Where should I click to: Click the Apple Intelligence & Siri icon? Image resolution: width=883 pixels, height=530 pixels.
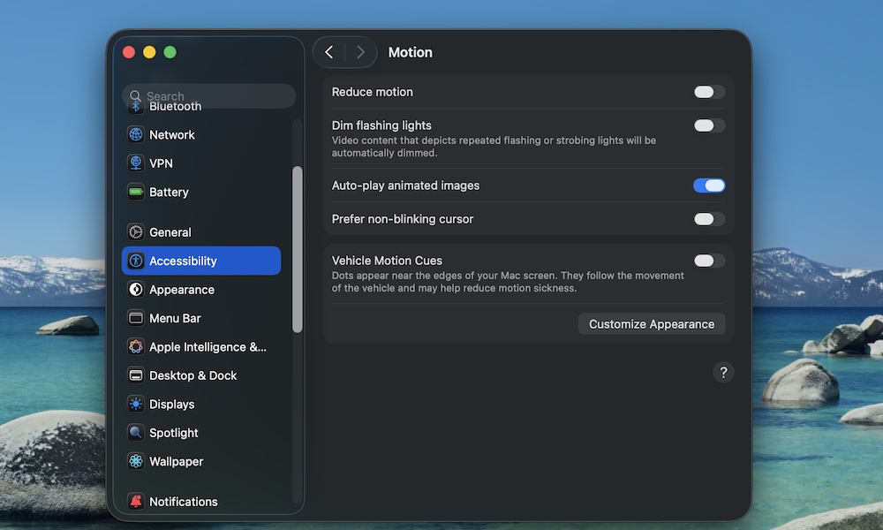click(135, 346)
